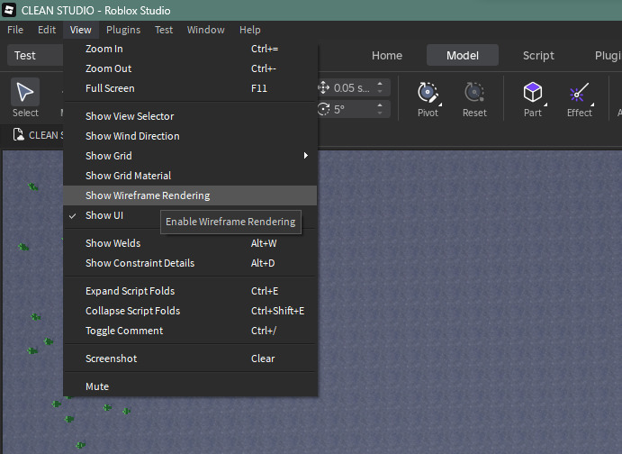Toggle Show Welds option
The height and width of the screenshot is (454, 622).
point(113,243)
